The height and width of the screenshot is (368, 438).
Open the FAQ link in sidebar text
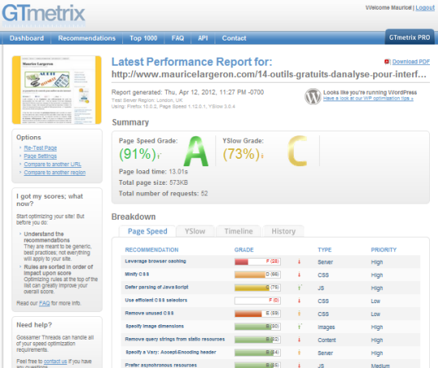pyautogui.click(x=45, y=303)
